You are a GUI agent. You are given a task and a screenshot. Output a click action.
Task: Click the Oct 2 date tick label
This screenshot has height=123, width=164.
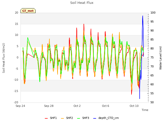(x=77, y=106)
